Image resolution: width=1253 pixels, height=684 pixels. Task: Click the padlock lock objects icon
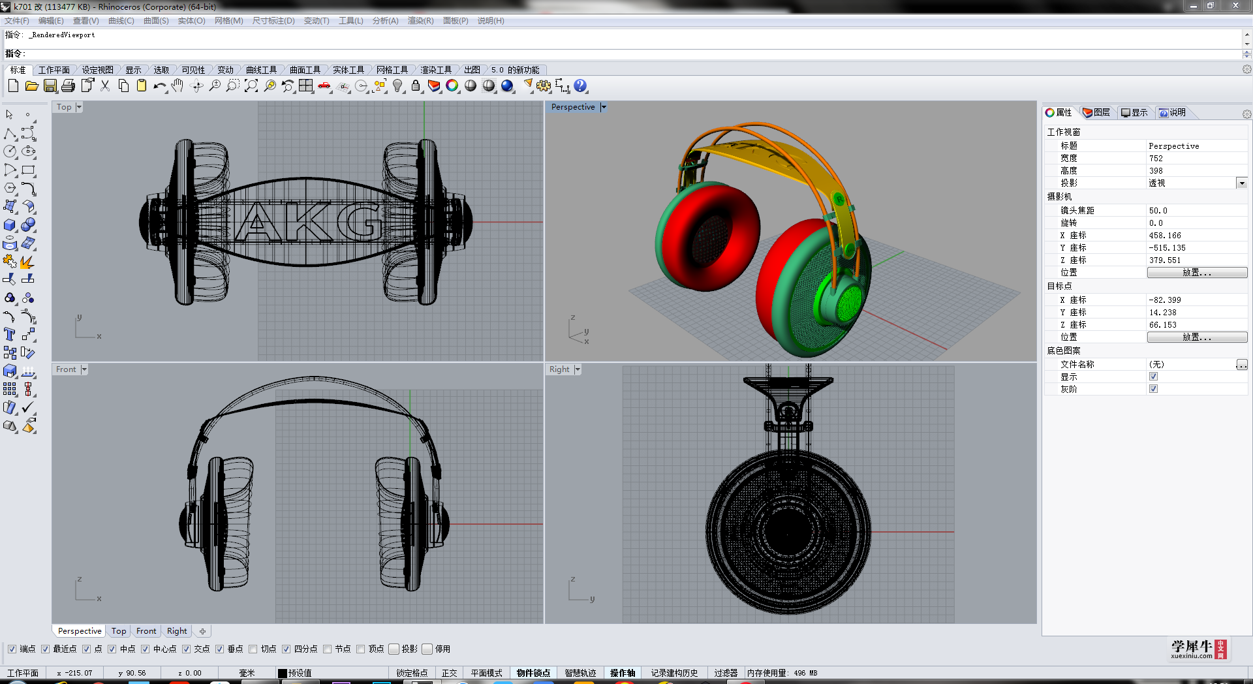coord(416,85)
